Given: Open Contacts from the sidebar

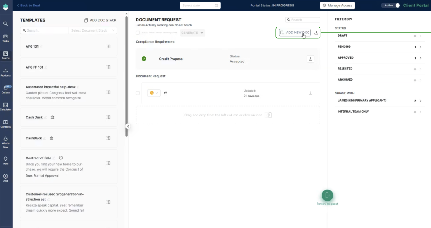Looking at the screenshot, I should click(x=5, y=124).
